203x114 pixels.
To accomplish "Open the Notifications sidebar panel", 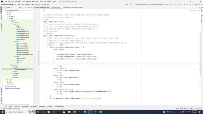I will click(x=202, y=19).
